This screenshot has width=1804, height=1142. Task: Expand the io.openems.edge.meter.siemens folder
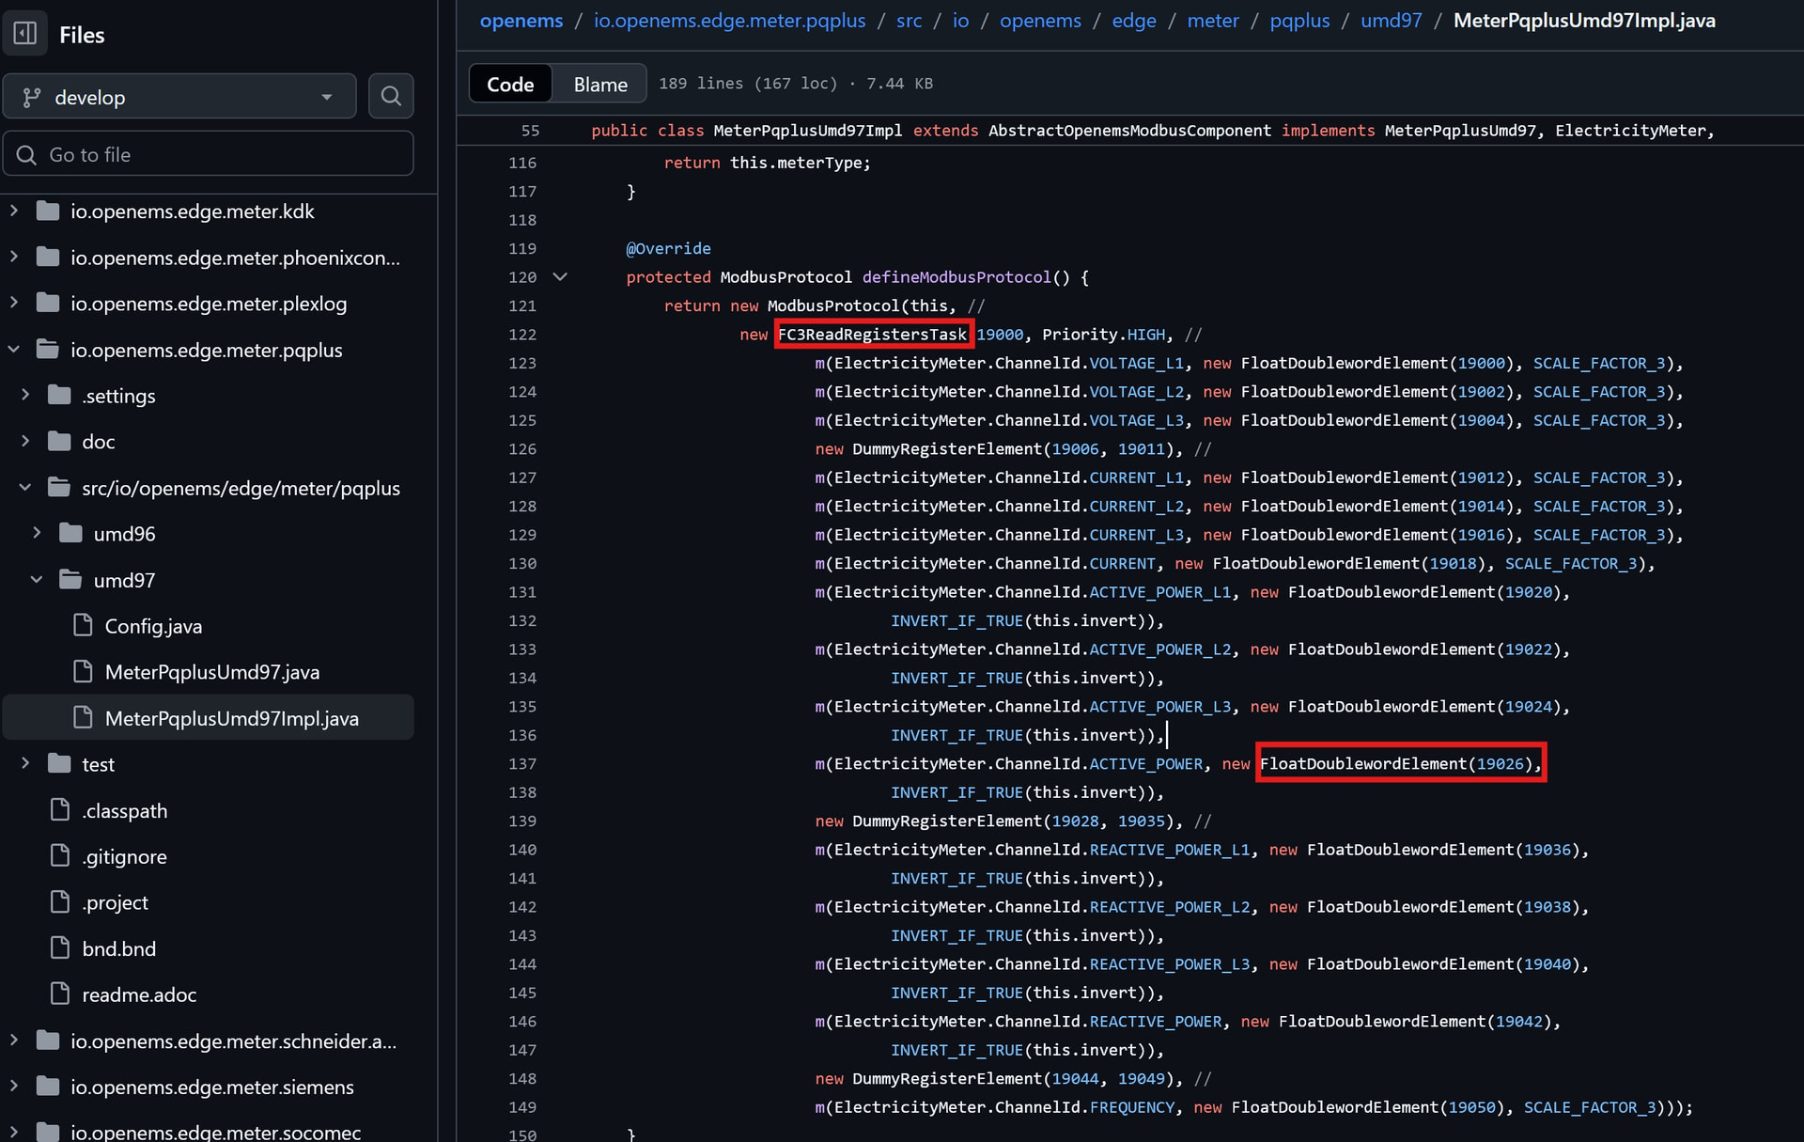click(x=14, y=1087)
